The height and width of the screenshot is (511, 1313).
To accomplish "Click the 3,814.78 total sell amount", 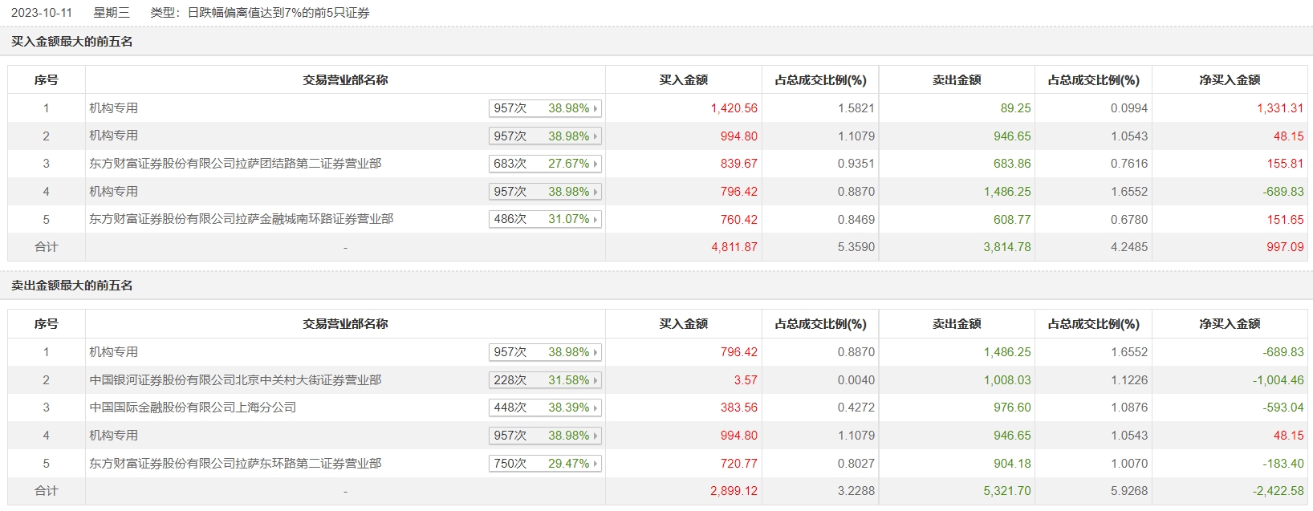I will [x=1006, y=247].
